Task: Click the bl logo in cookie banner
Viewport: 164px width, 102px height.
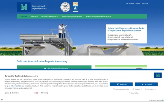Action: click(158, 75)
